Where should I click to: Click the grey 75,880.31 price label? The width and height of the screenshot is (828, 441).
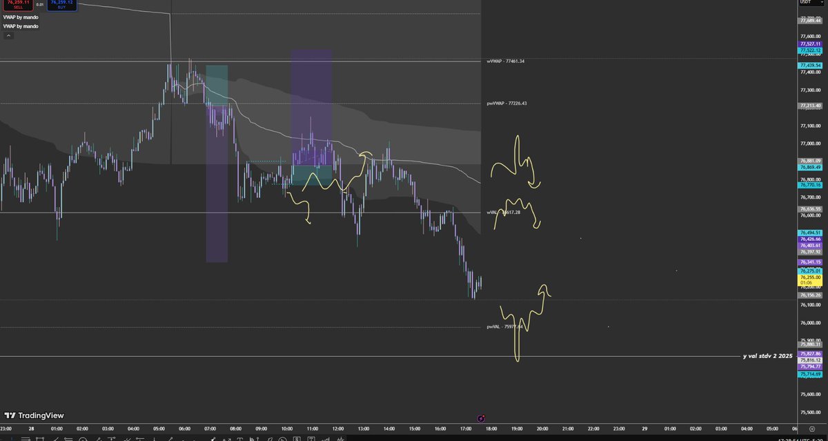(809, 344)
